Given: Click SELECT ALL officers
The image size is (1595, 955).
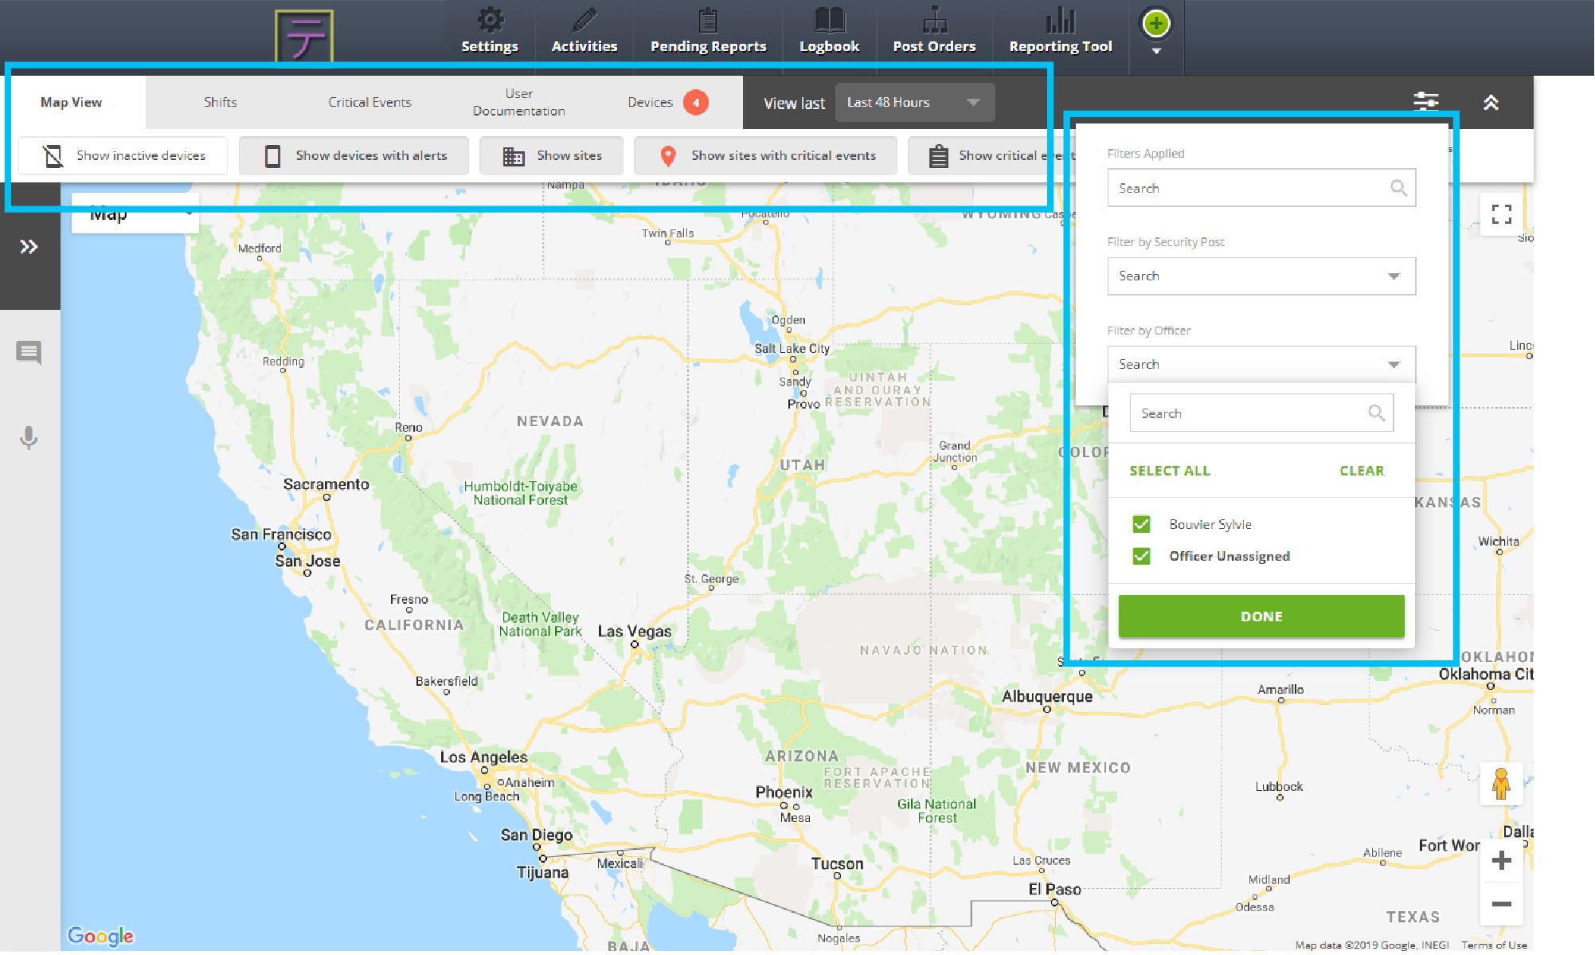Looking at the screenshot, I should pyautogui.click(x=1170, y=471).
